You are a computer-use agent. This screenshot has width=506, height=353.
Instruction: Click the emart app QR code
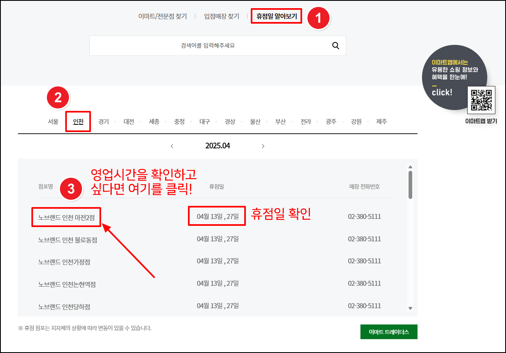click(482, 100)
